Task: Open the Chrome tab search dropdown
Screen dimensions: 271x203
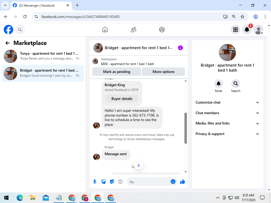Action: click(5, 5)
